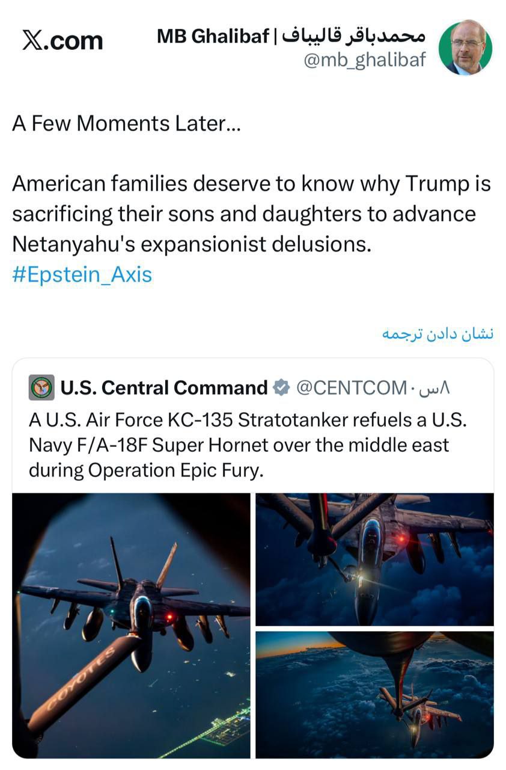Screen dimensions: 506x770
Task: Click the Persian show-translation link
Action: [439, 333]
